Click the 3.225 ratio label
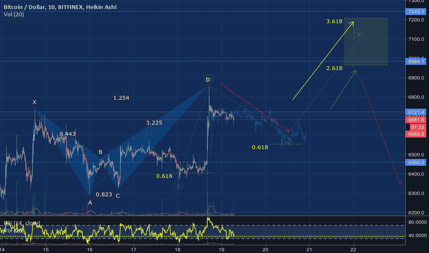Screen dimensions: 429x253 point(154,123)
